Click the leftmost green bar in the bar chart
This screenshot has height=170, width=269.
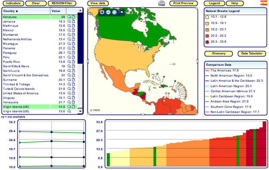point(108,160)
